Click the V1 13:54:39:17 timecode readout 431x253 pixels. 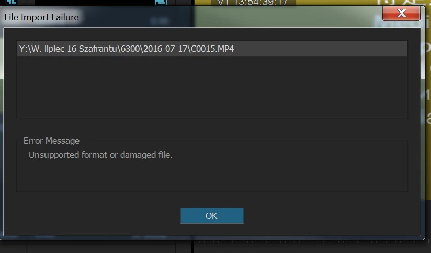click(x=252, y=3)
